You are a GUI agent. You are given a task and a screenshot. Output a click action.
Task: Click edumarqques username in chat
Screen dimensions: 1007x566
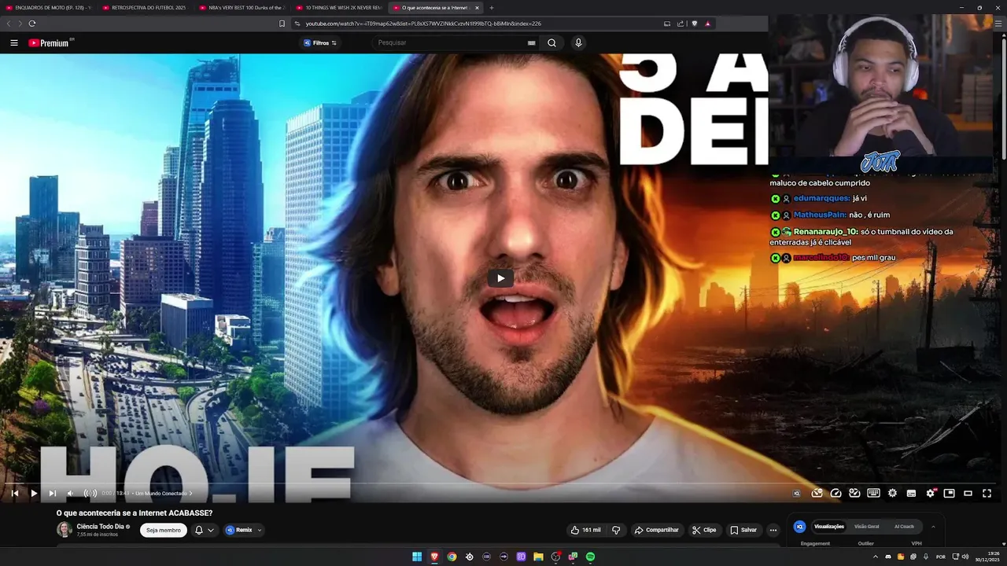click(821, 198)
